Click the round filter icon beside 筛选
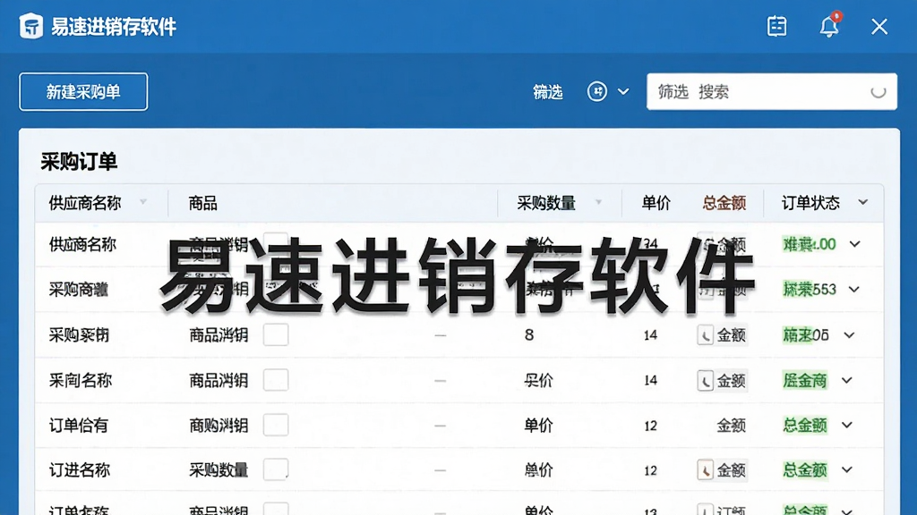 tap(596, 92)
